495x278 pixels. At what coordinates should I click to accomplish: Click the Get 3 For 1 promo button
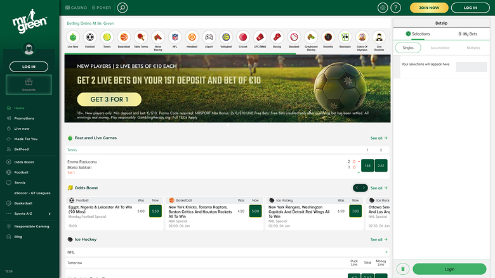coord(109,99)
